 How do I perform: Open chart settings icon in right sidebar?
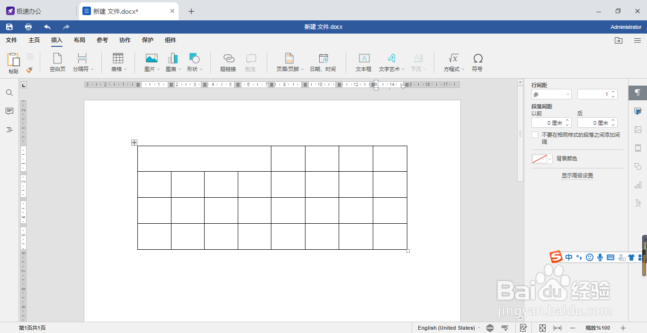pos(638,184)
